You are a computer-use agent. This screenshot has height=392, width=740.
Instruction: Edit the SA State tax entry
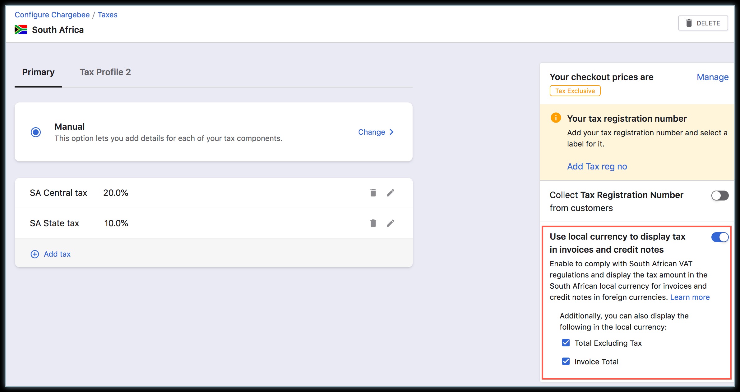pyautogui.click(x=391, y=223)
